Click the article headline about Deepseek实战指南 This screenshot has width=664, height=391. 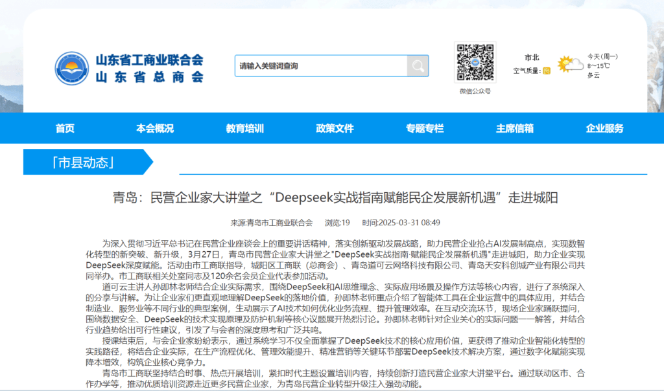pyautogui.click(x=335, y=197)
